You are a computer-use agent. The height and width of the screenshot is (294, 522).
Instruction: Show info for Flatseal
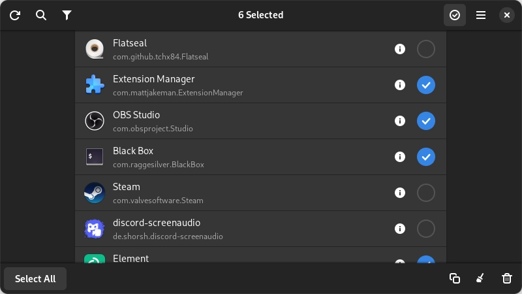[400, 49]
